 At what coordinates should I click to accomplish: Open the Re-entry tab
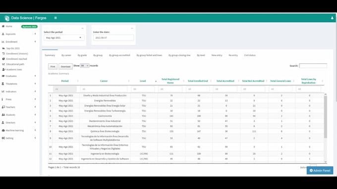(x=233, y=55)
